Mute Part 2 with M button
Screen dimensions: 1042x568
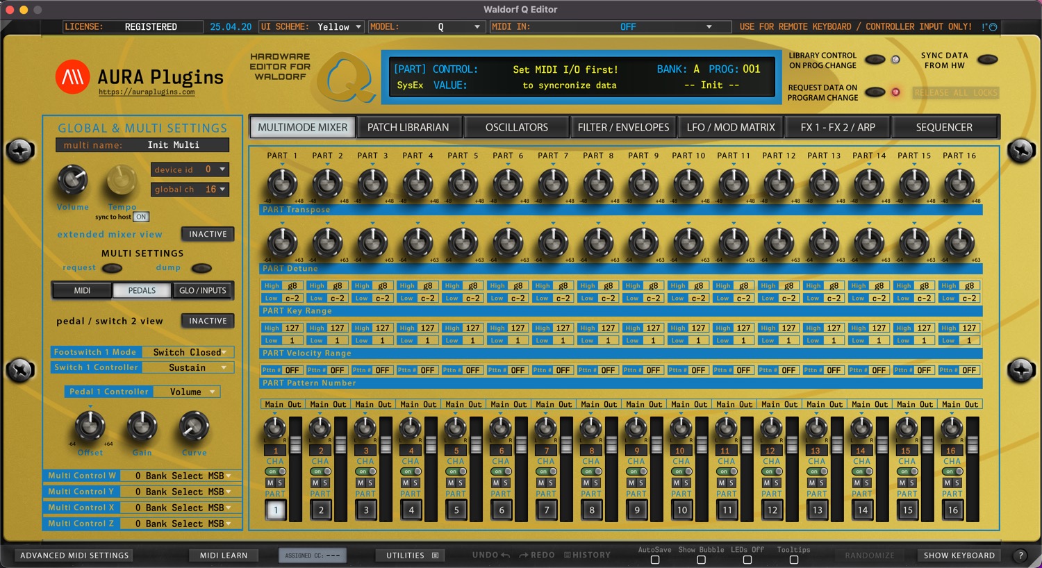(x=315, y=483)
